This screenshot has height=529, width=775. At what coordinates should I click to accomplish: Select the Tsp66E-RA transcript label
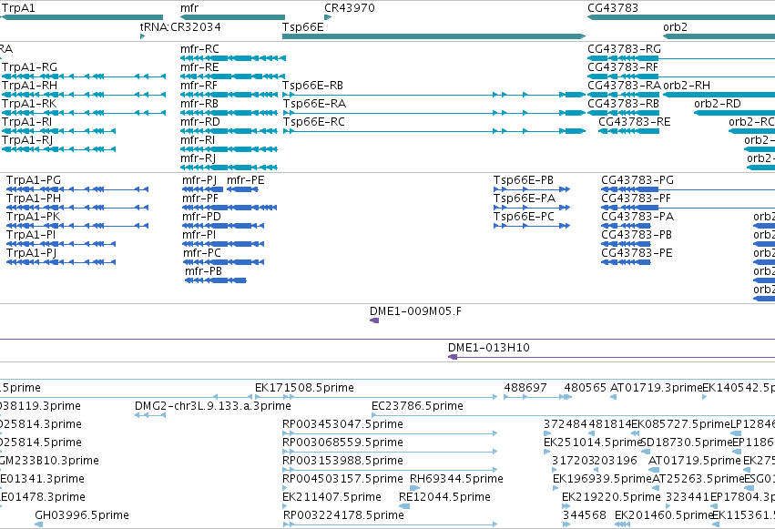314,103
